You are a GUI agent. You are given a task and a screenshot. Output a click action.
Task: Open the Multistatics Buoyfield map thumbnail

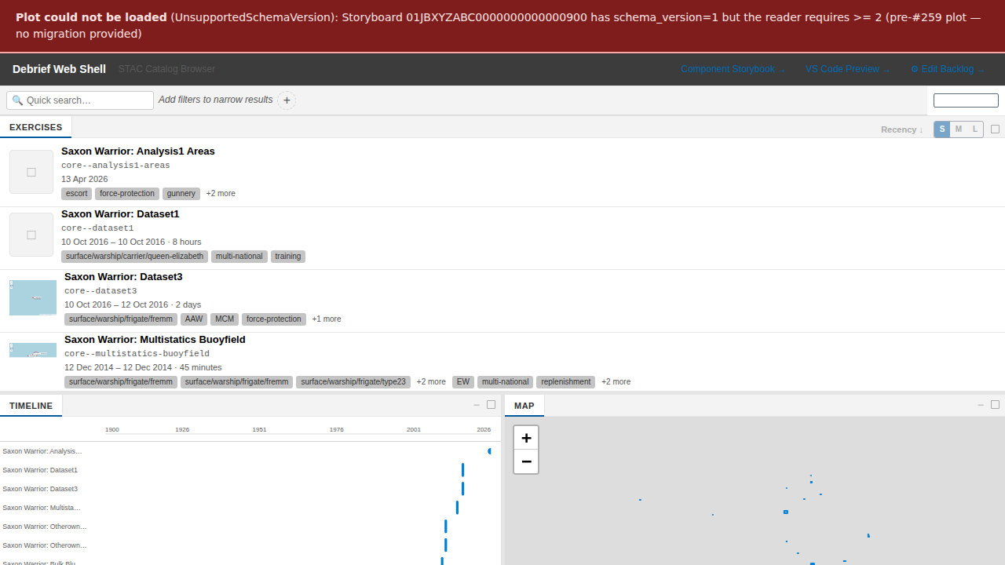tap(33, 350)
